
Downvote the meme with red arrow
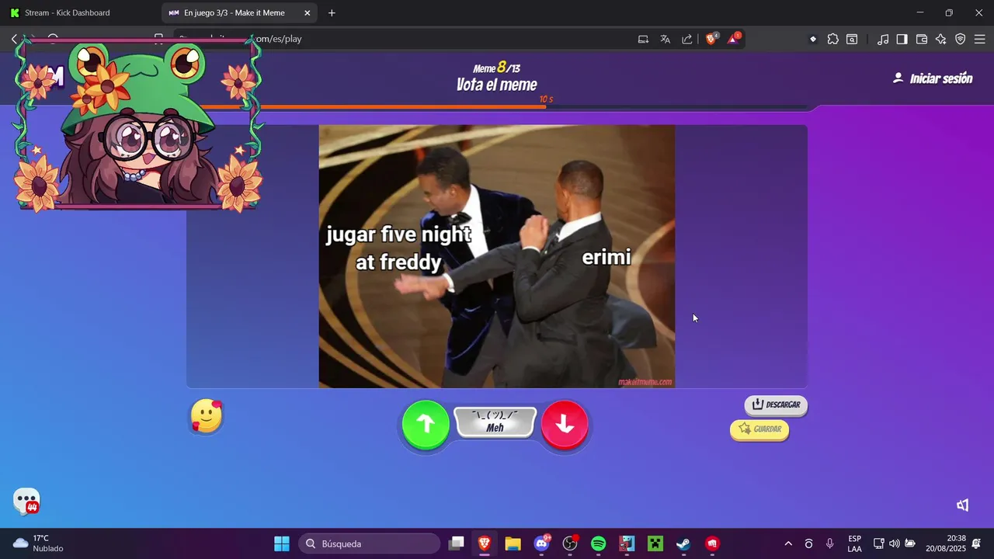click(565, 424)
